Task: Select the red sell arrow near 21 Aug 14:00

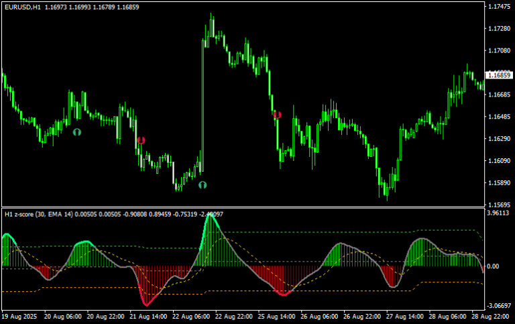Action: (141, 140)
